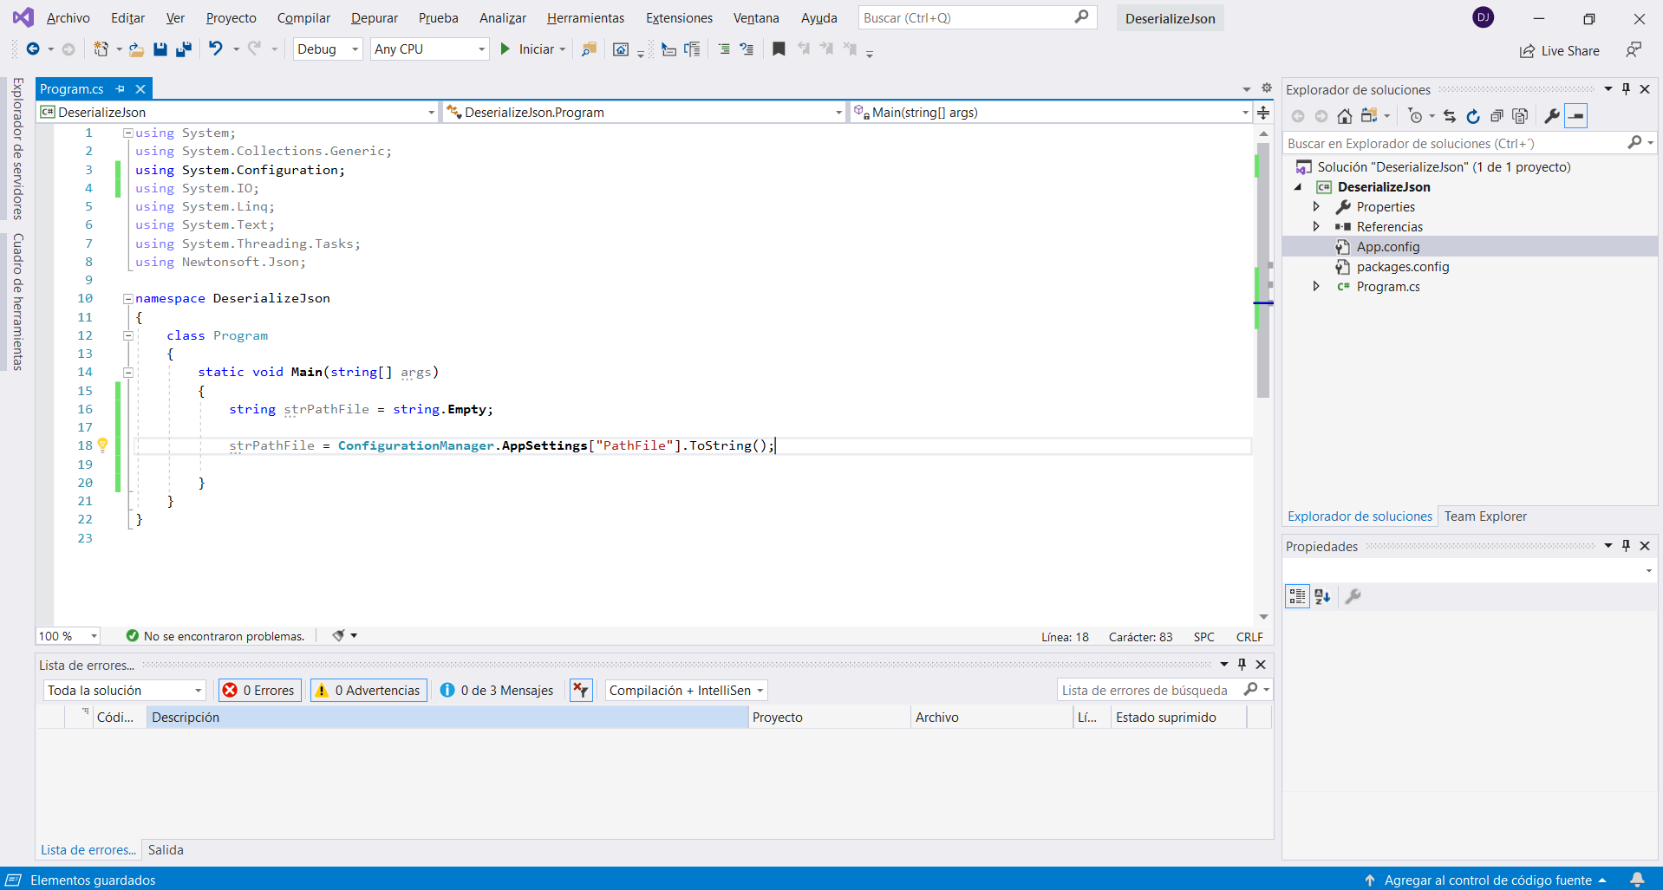Open properties with the wrench icon
The height and width of the screenshot is (890, 1663).
pyautogui.click(x=1551, y=116)
